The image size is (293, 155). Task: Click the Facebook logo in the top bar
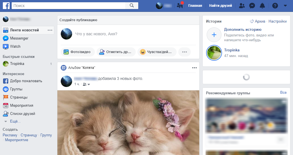6,6
